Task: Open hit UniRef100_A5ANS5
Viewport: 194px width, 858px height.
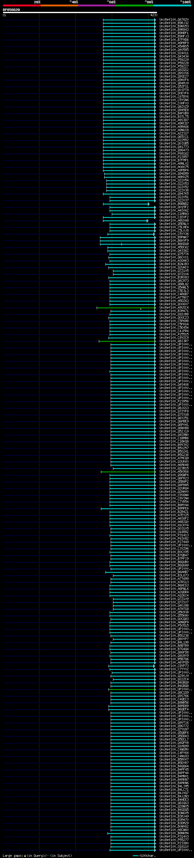Action: (174, 46)
